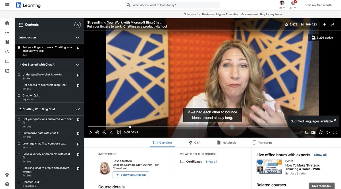Click the plus add icon atop video
The image size is (341, 189).
coord(324,24)
